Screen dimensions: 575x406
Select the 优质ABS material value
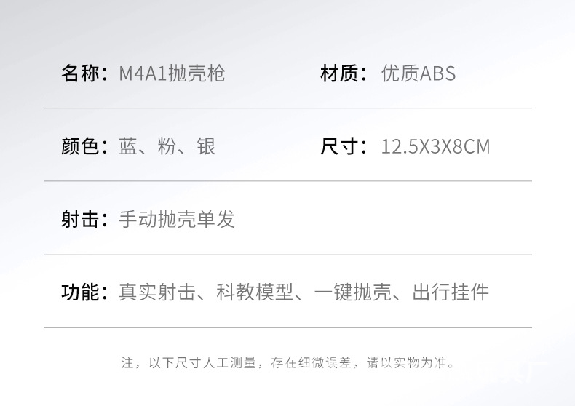(x=419, y=73)
